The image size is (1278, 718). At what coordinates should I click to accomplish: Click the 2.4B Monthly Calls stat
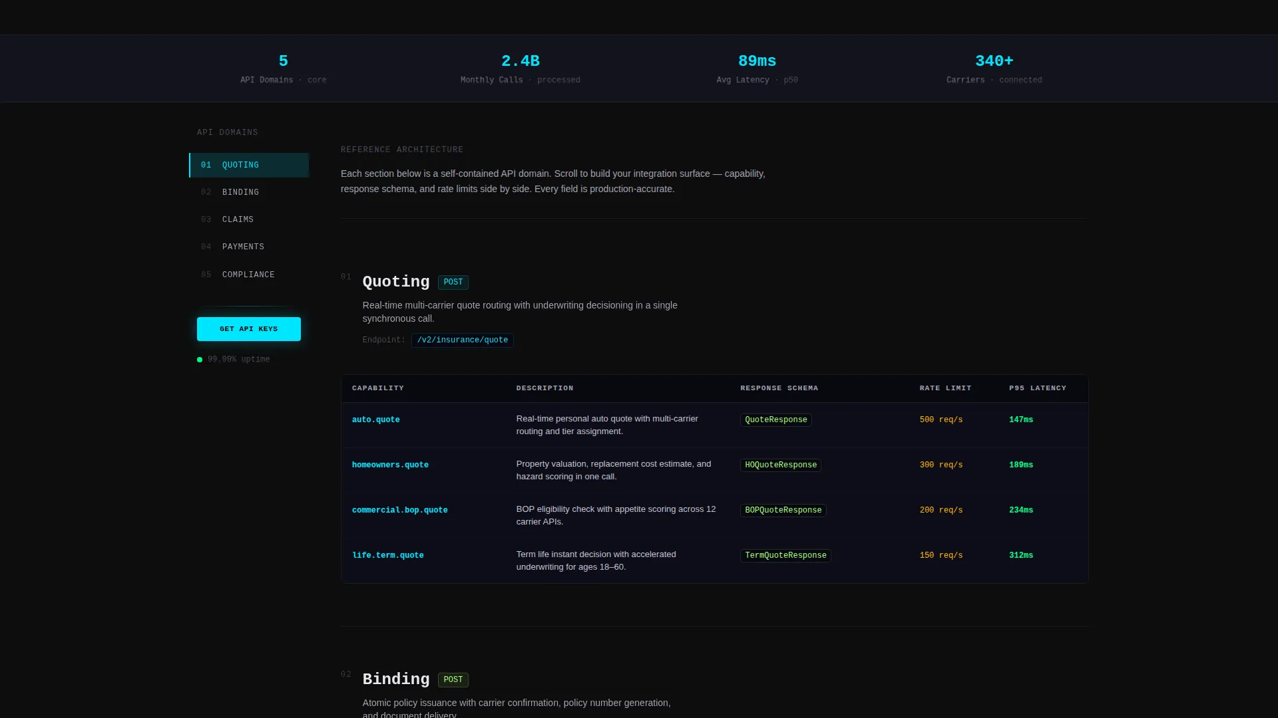point(521,68)
